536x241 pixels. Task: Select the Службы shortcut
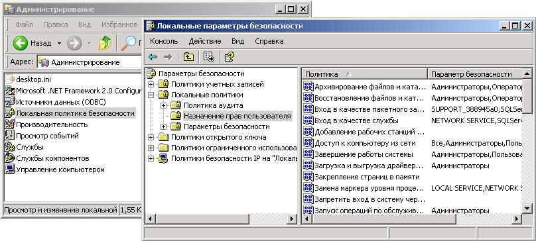tap(25, 147)
